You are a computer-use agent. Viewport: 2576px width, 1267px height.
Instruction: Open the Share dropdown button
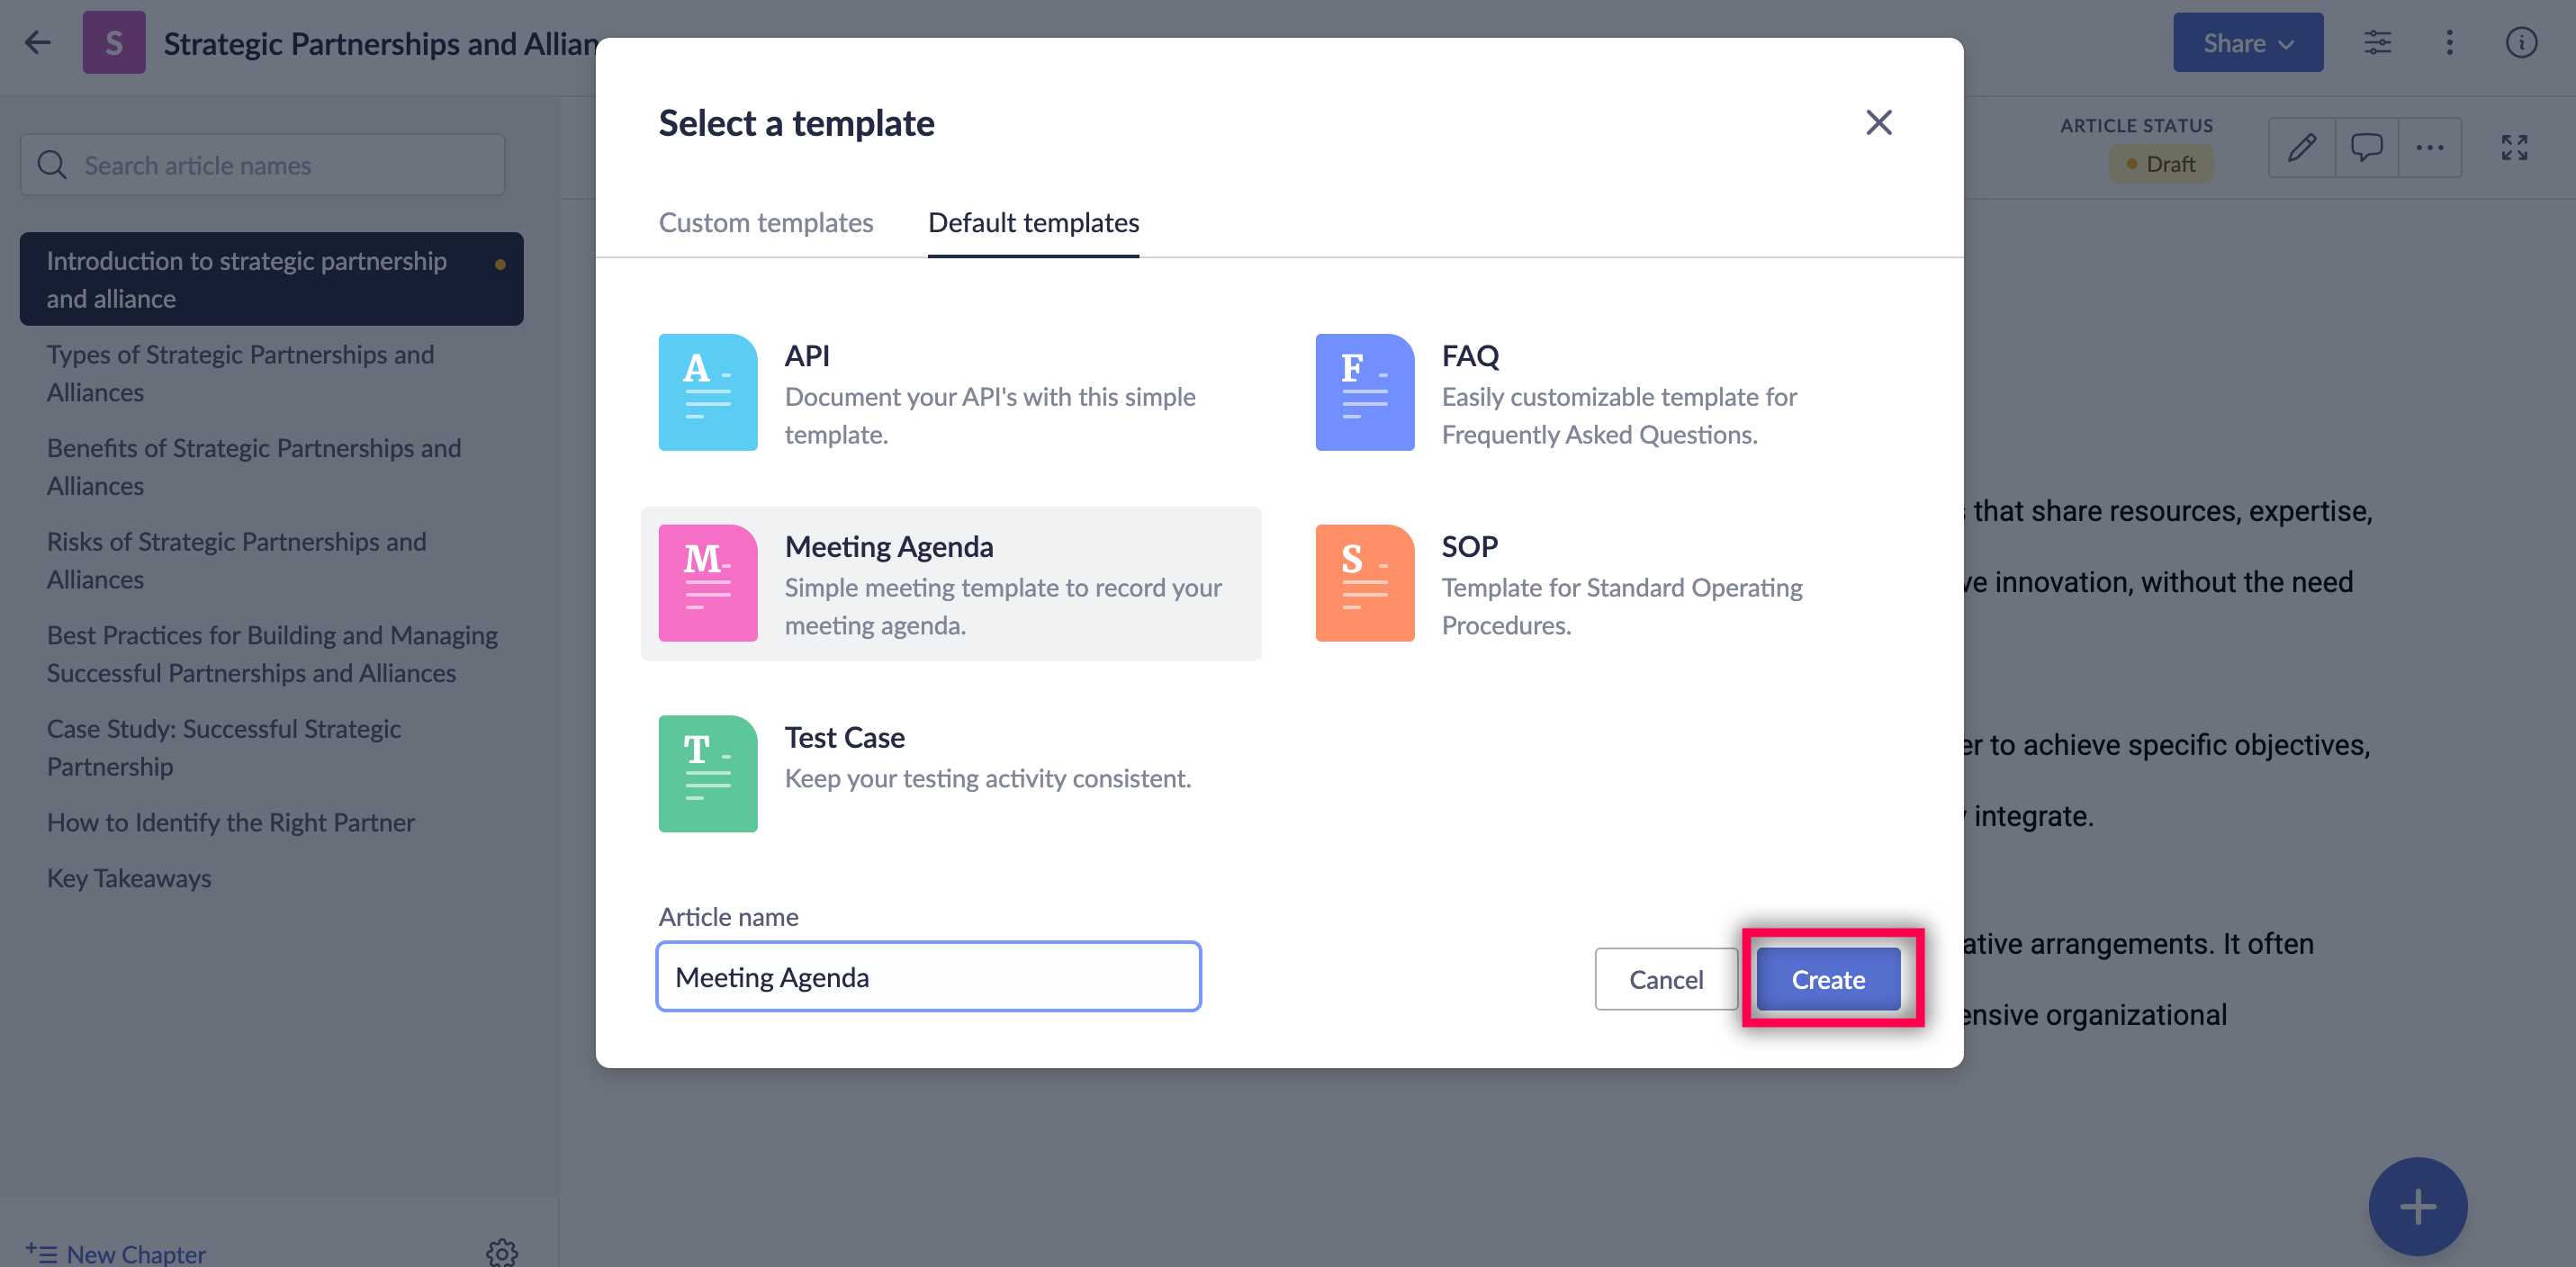(x=2247, y=43)
